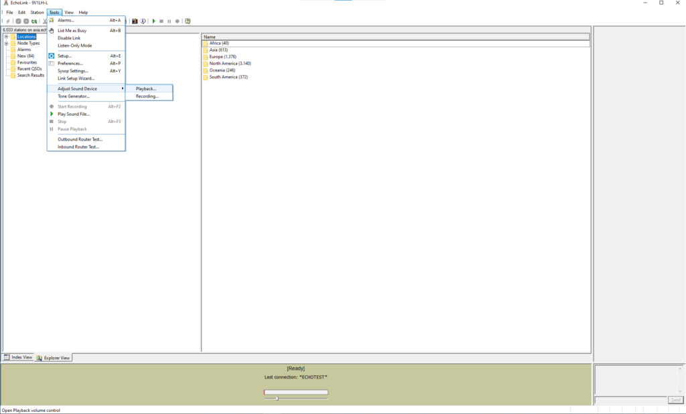Image resolution: width=686 pixels, height=414 pixels.
Task: Click the Name column header
Action: click(395, 37)
